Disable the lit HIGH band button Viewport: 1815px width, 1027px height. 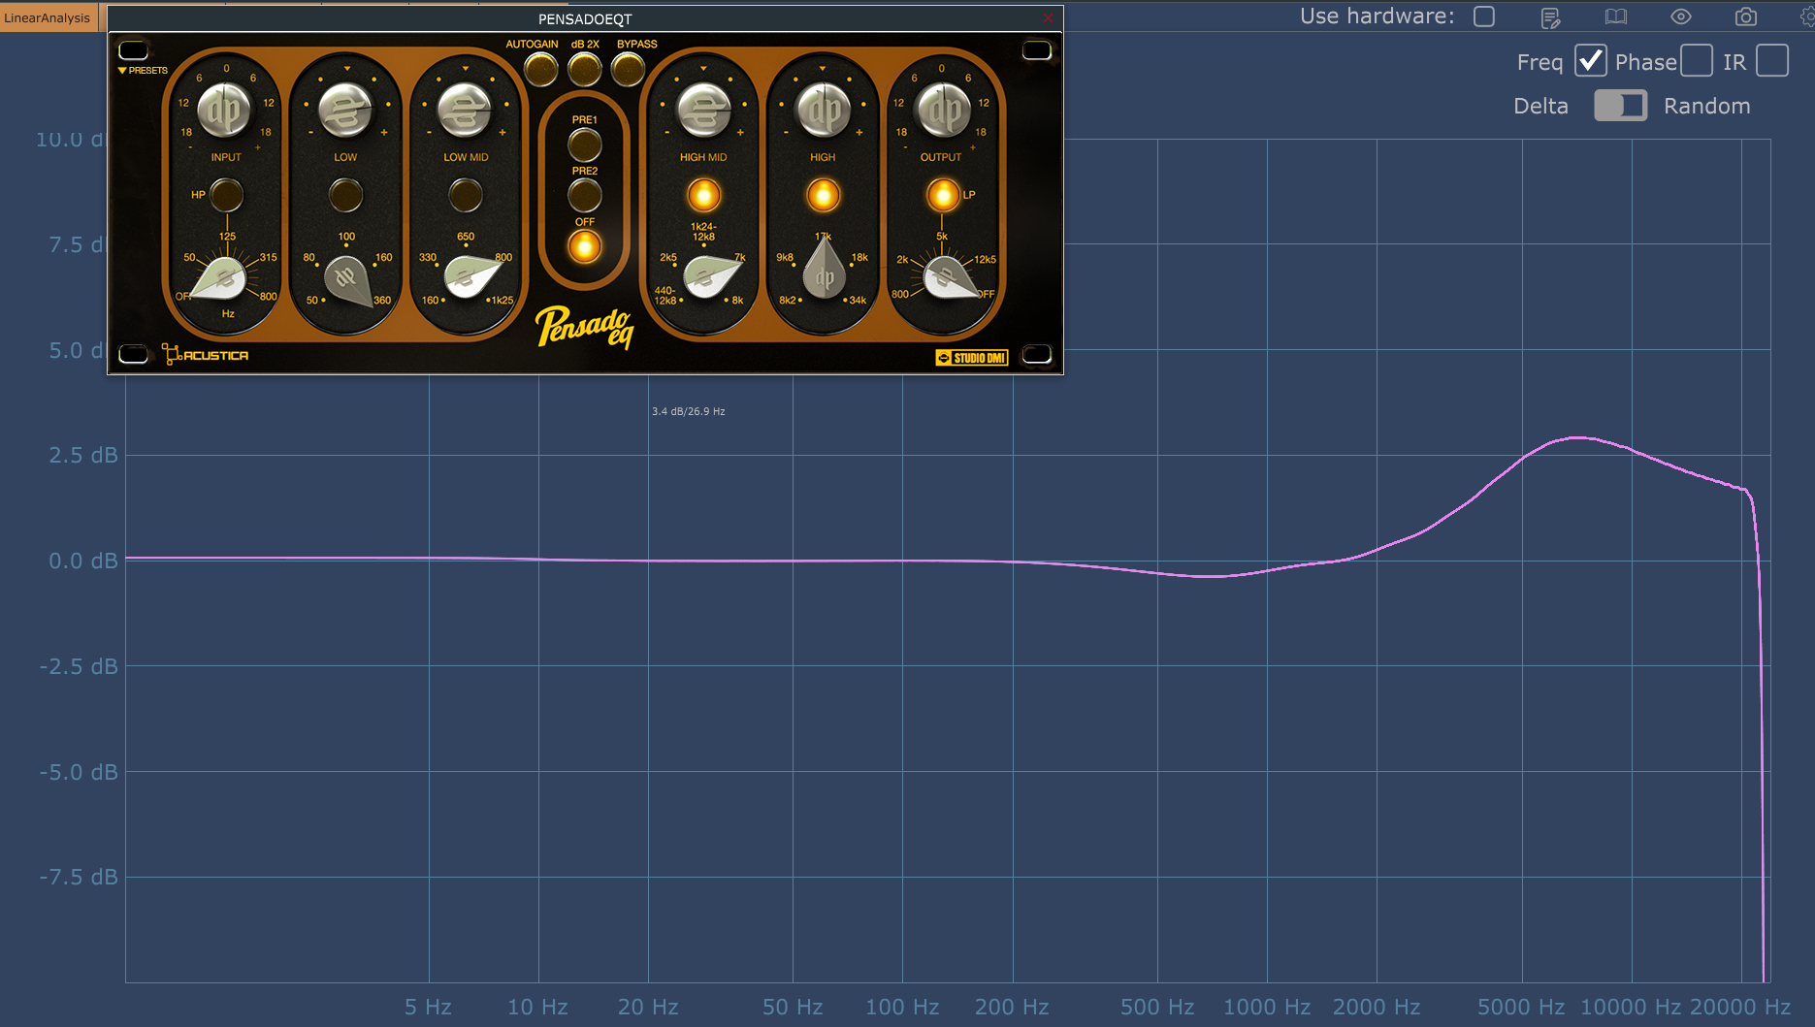823,195
